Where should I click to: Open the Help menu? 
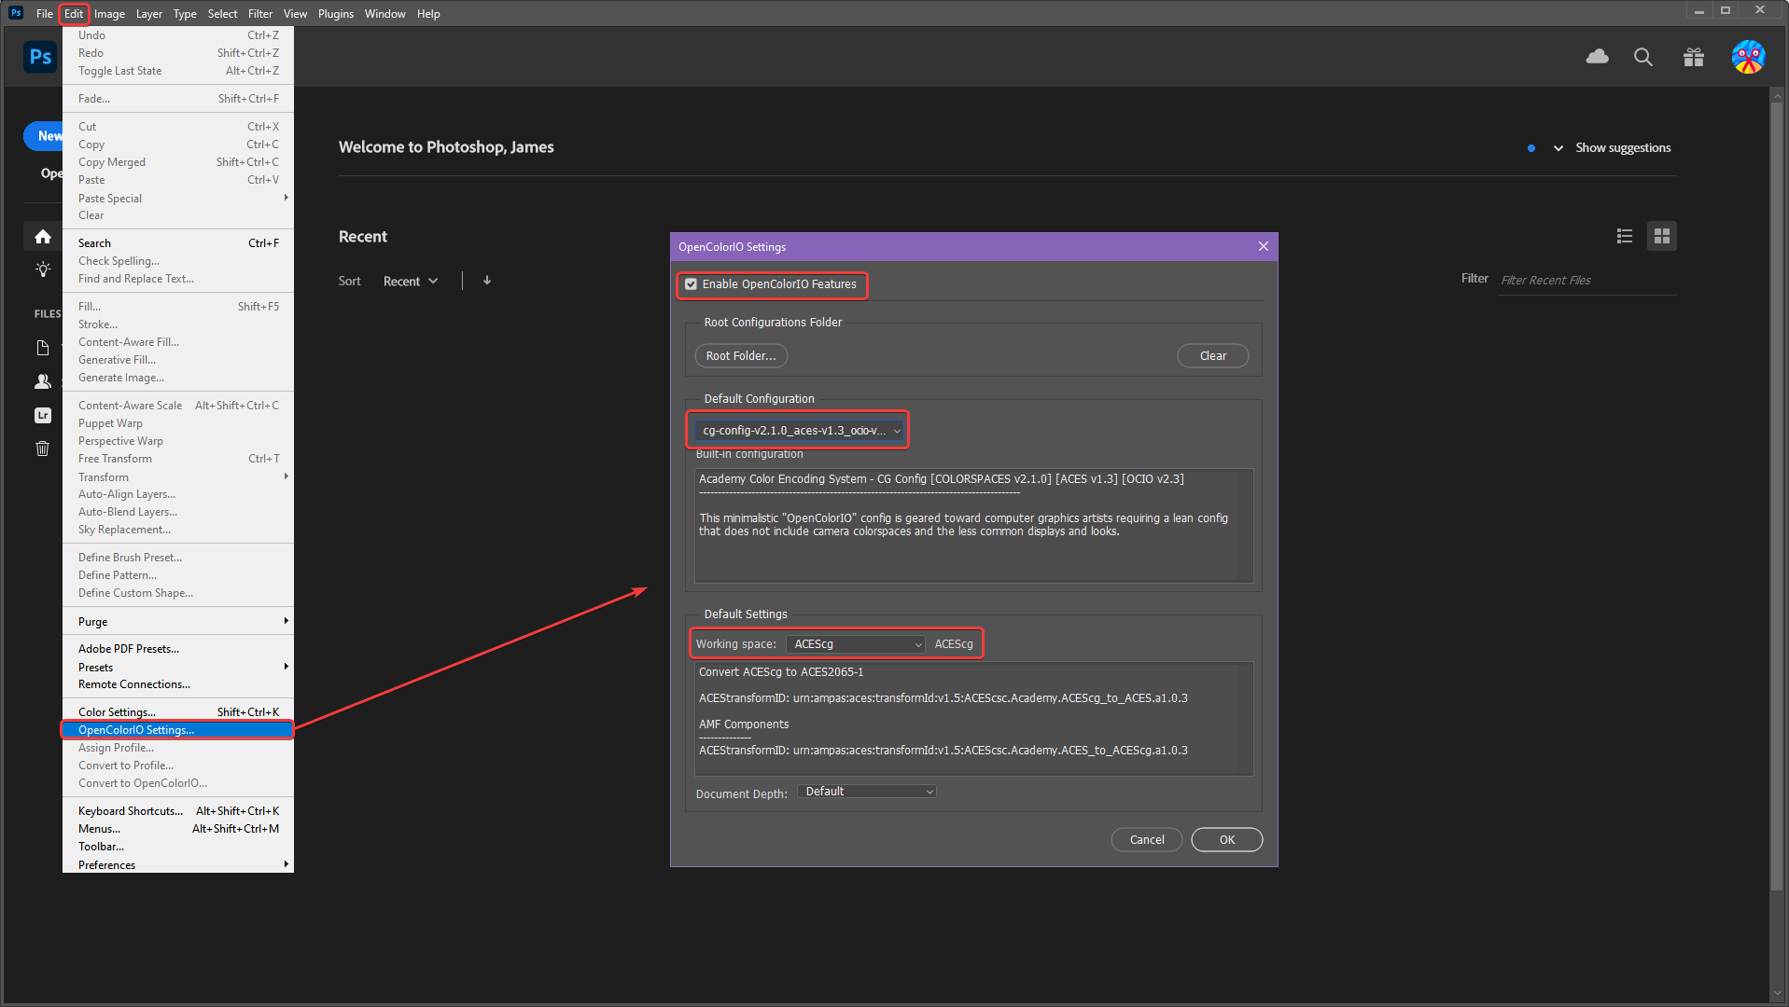tap(428, 13)
